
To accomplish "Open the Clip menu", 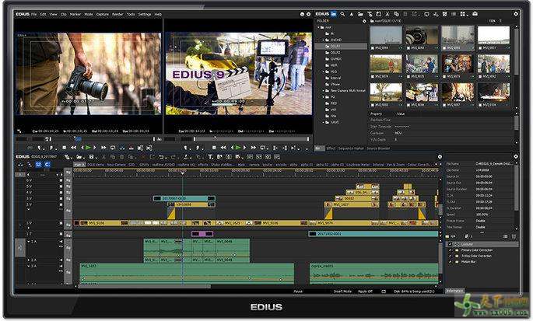I will (63, 14).
